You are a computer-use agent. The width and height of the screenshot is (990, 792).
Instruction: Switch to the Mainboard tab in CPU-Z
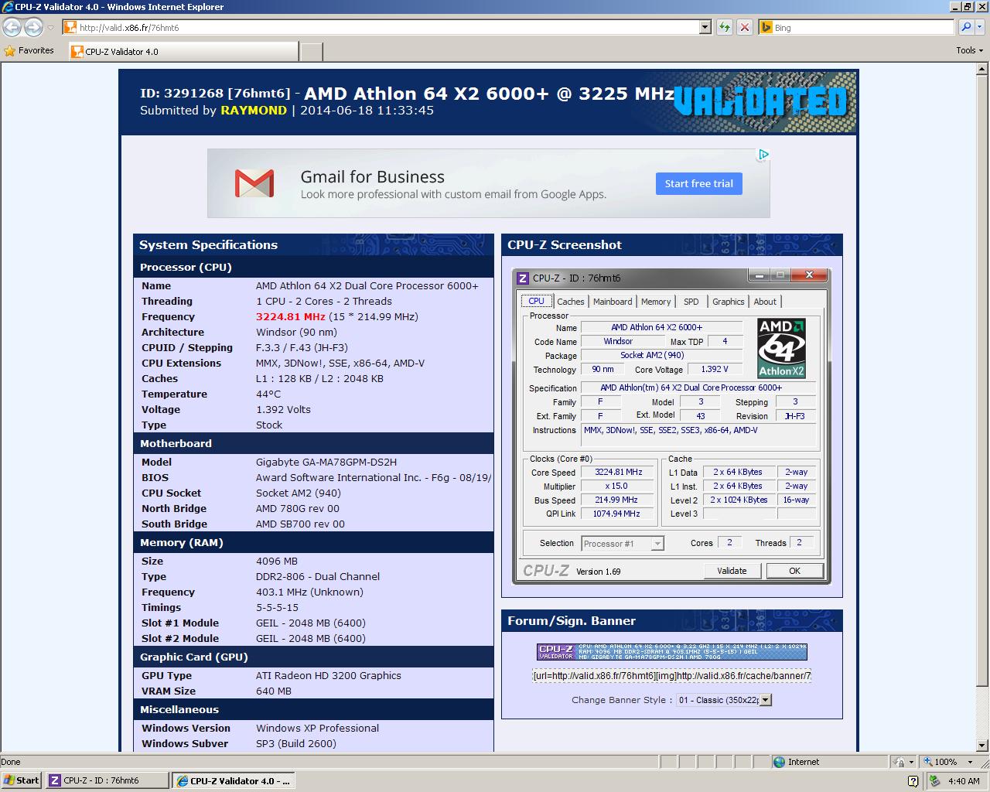point(613,302)
